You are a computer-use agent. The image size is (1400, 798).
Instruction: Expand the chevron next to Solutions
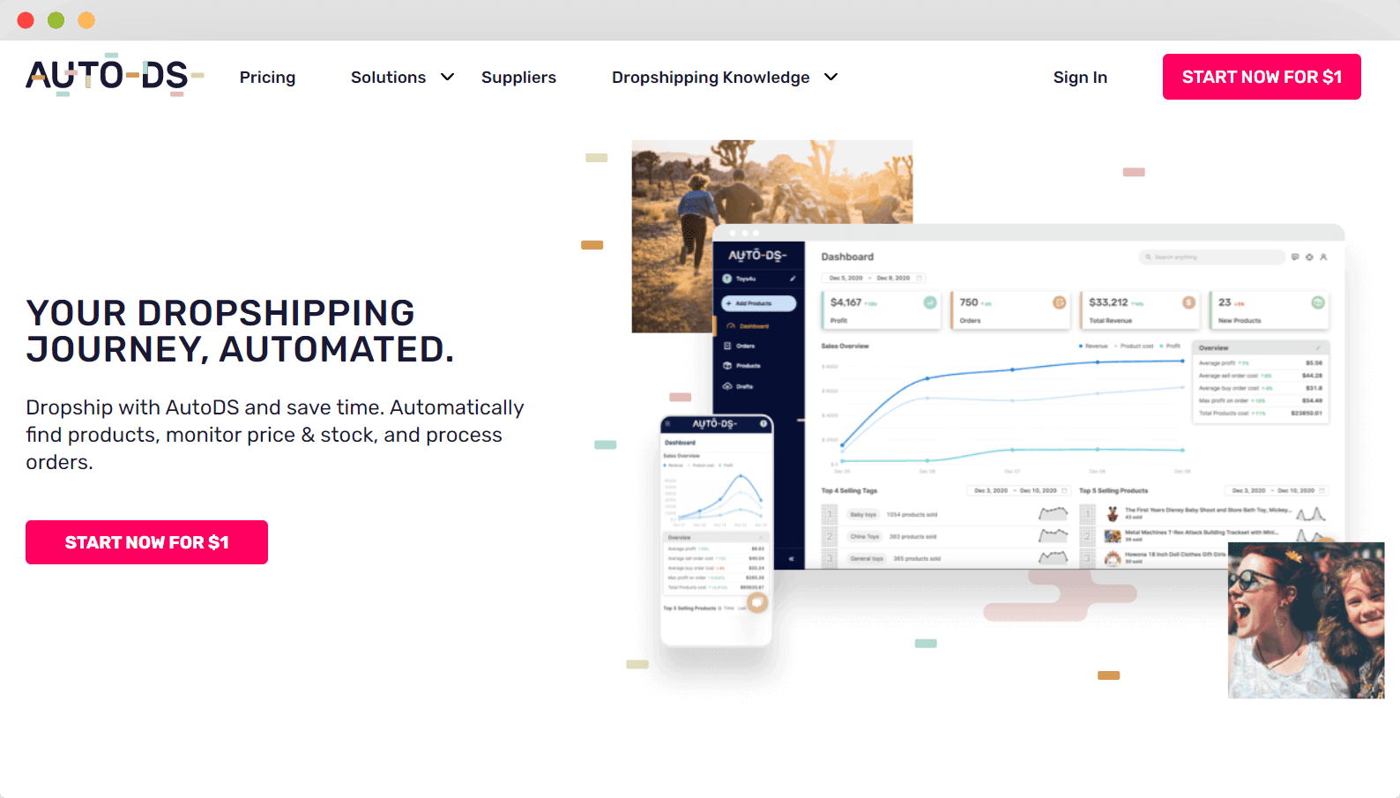(x=448, y=78)
